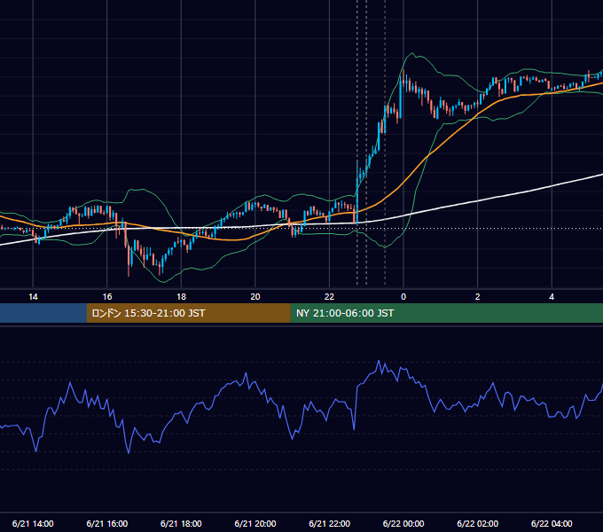The width and height of the screenshot is (603, 532).
Task: Select the blue session band before ロンドン
Action: [43, 313]
